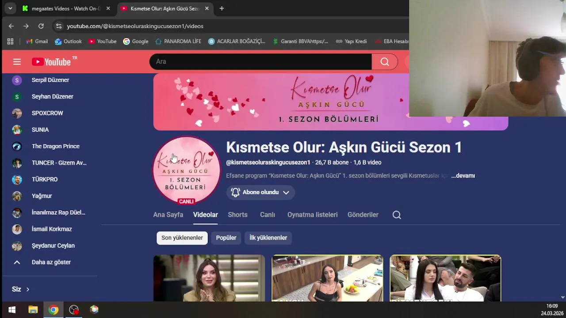
Task: Open the Chrome apps grid bookmark
Action: point(10,41)
